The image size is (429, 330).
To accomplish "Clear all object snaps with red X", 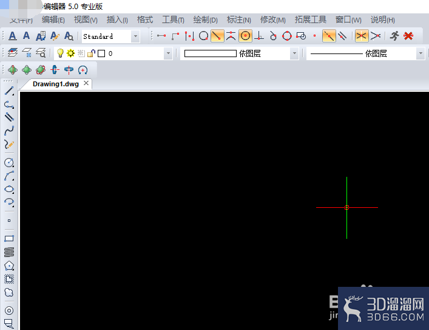I will (x=408, y=36).
